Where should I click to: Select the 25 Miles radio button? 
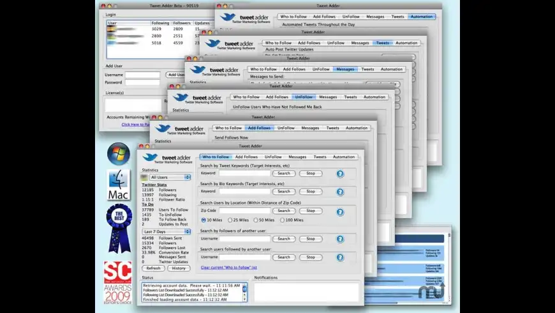[x=230, y=220]
